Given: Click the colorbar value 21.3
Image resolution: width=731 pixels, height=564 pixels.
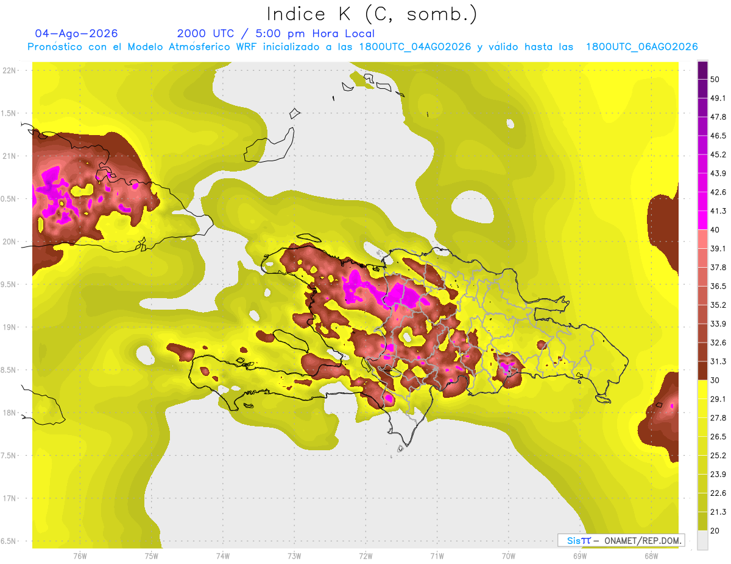Looking at the screenshot, I should 718,512.
